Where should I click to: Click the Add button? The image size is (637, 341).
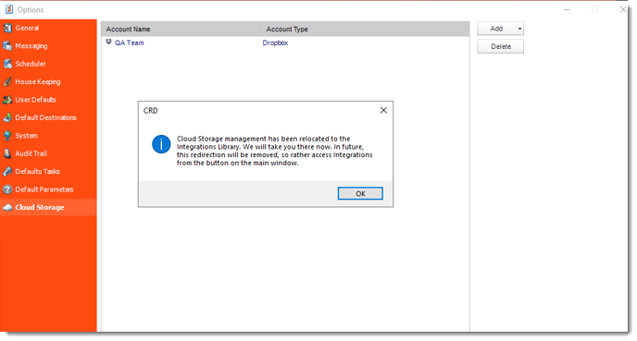click(496, 29)
